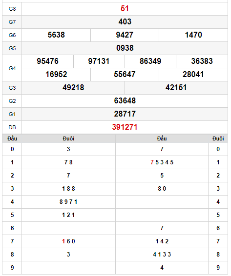Click the G1 row label
Viewport: 231px width, 276px height.
click(x=12, y=114)
